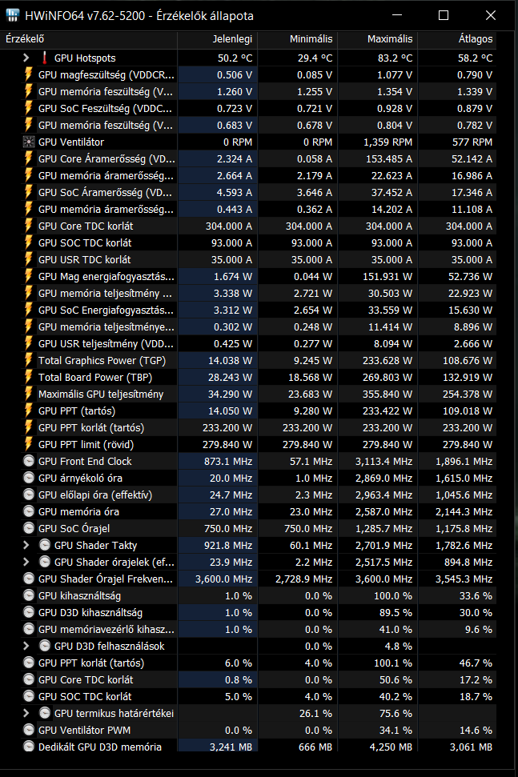The image size is (518, 777).
Task: Select GPU USR teljesítmény row label
Action: pos(106,343)
